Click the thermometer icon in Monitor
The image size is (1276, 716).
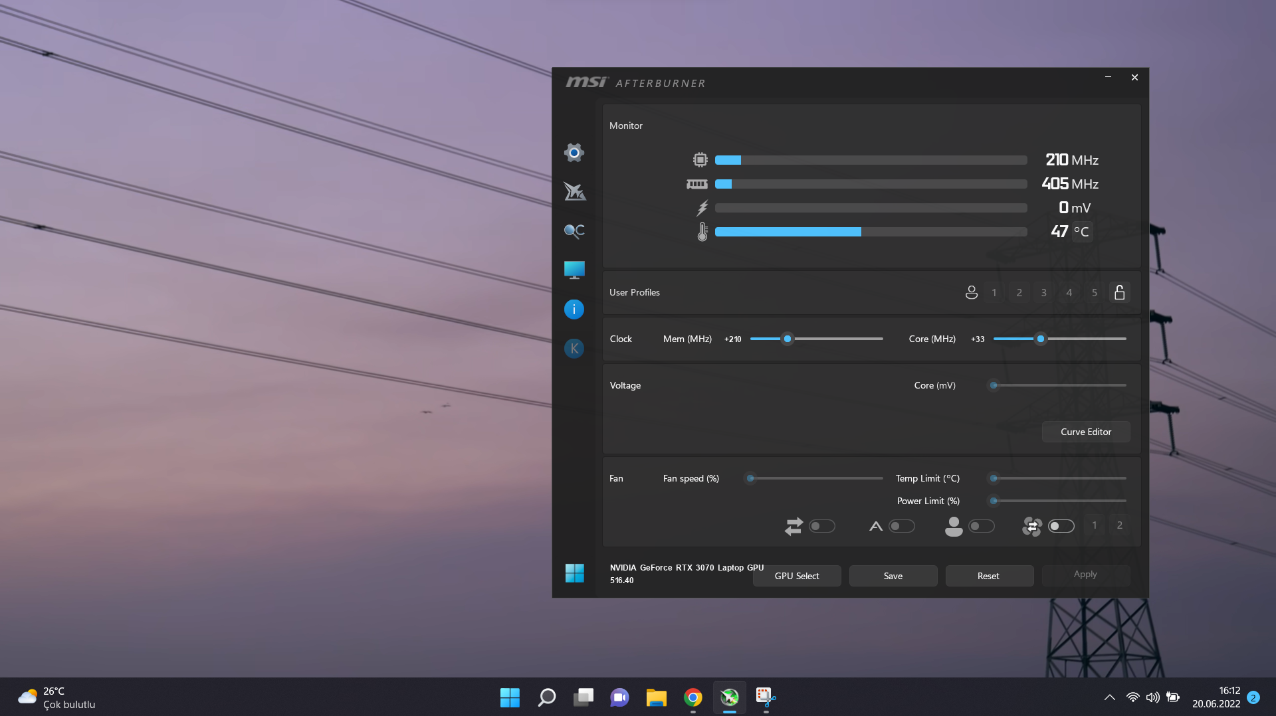pyautogui.click(x=702, y=232)
